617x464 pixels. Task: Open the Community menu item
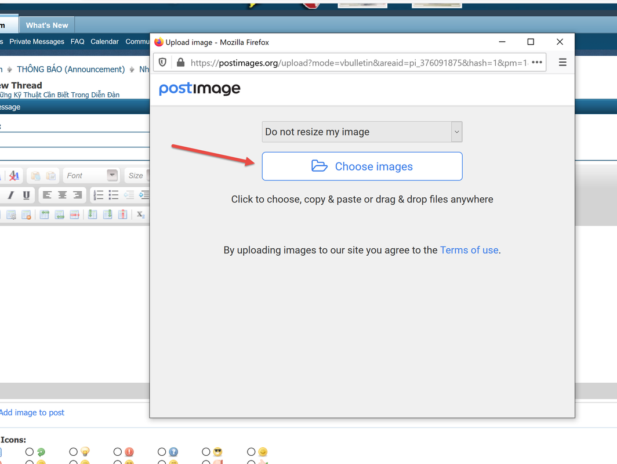coord(137,41)
